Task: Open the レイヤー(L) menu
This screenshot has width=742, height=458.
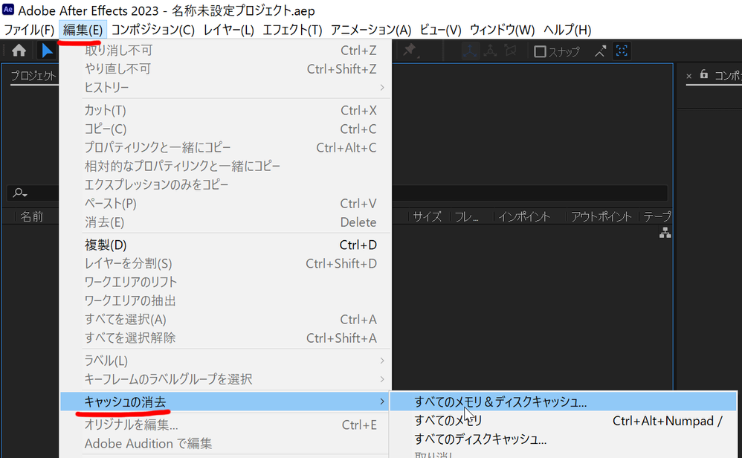Action: click(x=228, y=30)
